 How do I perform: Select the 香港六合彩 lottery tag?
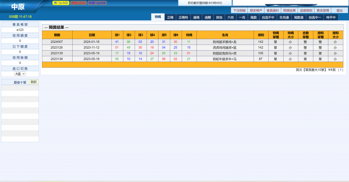(78, 3)
